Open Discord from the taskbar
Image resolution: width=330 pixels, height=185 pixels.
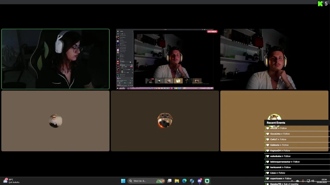(x=200, y=181)
